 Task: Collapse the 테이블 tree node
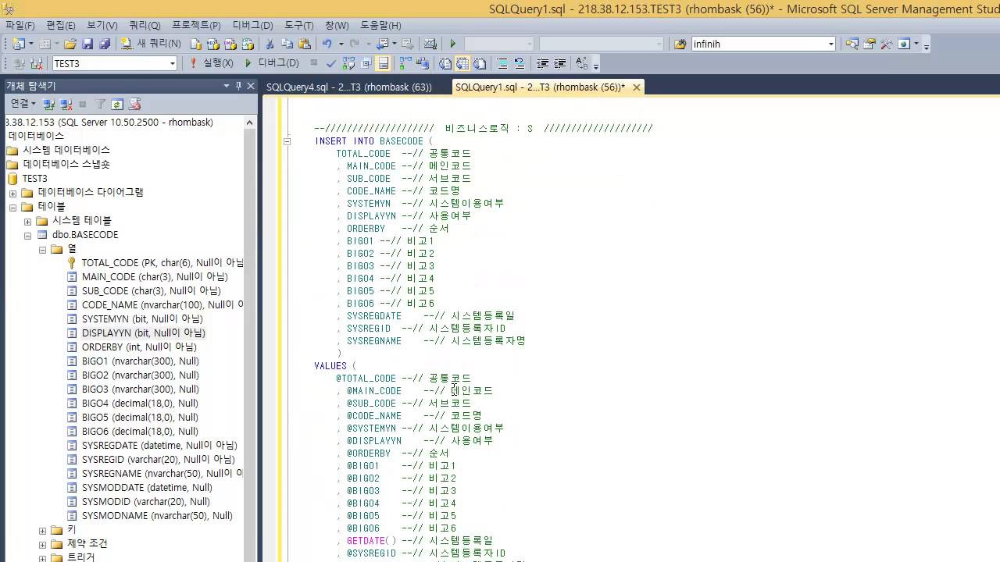pos(12,207)
